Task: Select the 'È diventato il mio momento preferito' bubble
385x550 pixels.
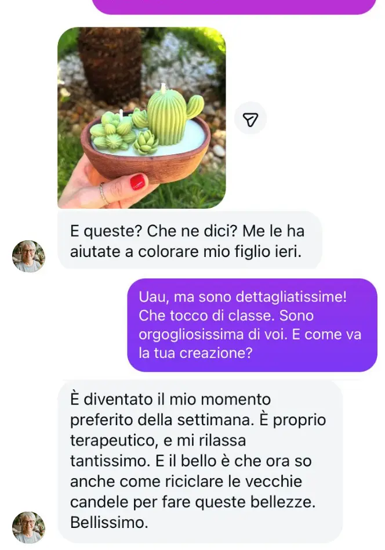Action: click(200, 461)
